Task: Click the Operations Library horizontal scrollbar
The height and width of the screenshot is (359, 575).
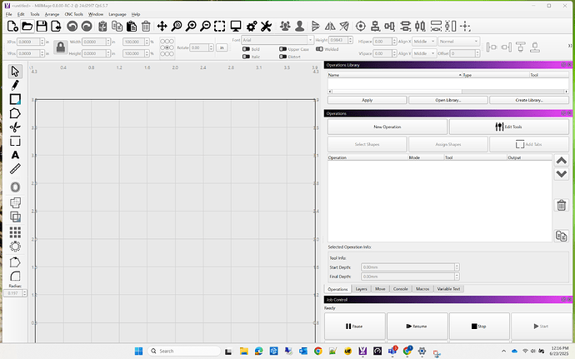Action: [448, 92]
